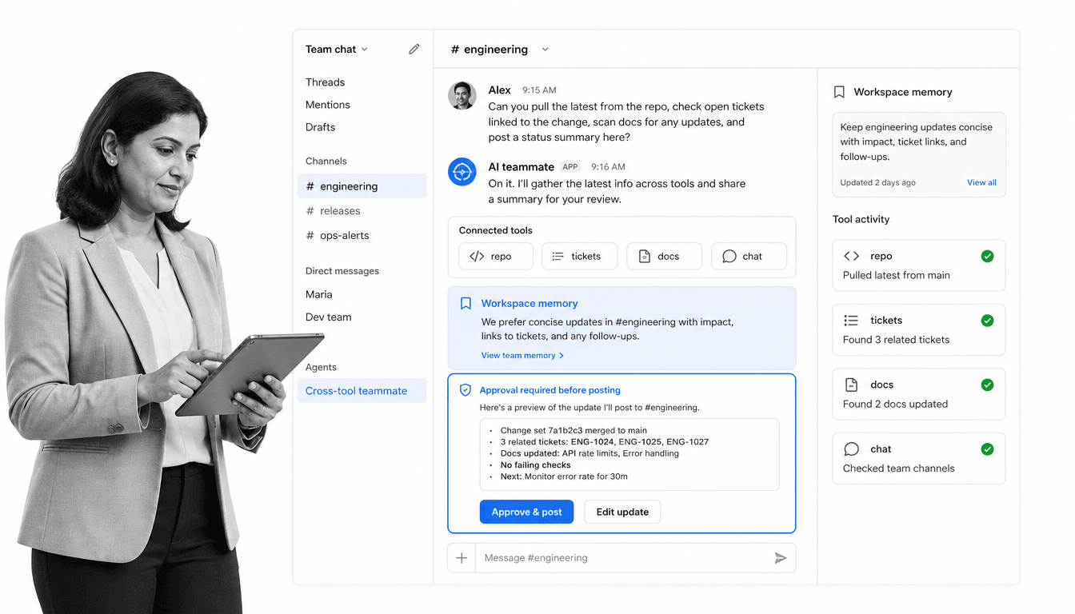Click the hash icon beside ops-alerts

pyautogui.click(x=310, y=236)
